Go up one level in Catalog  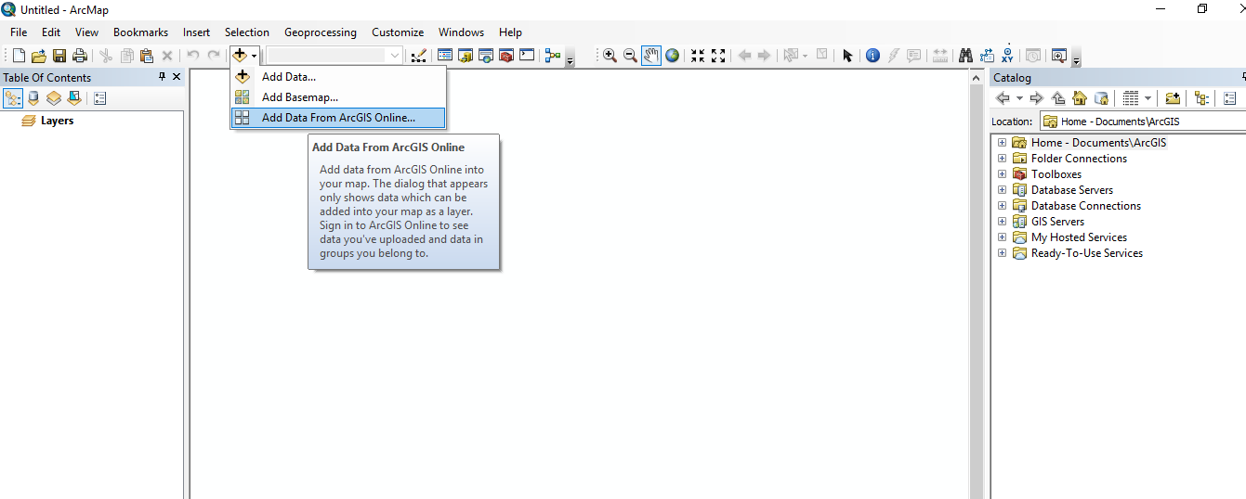coord(1058,98)
